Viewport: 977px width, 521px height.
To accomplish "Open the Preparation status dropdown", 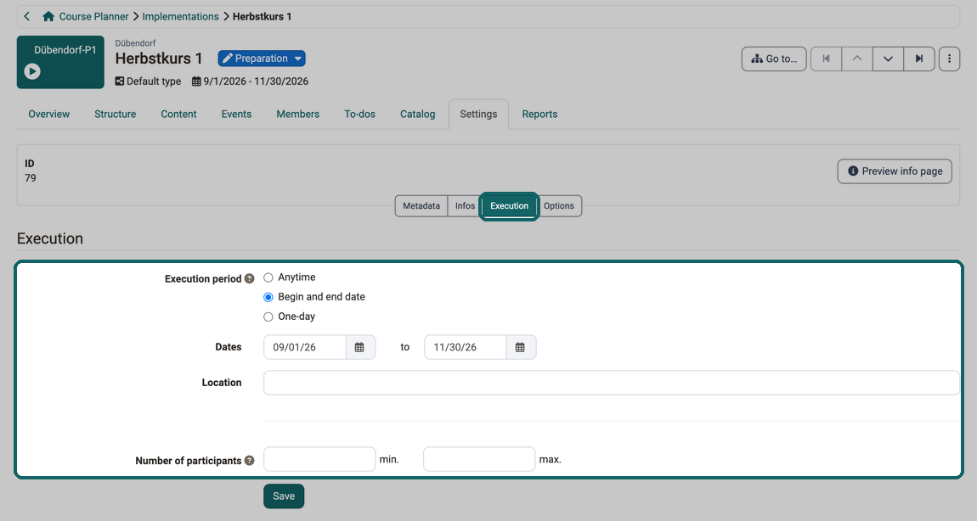I will 262,59.
